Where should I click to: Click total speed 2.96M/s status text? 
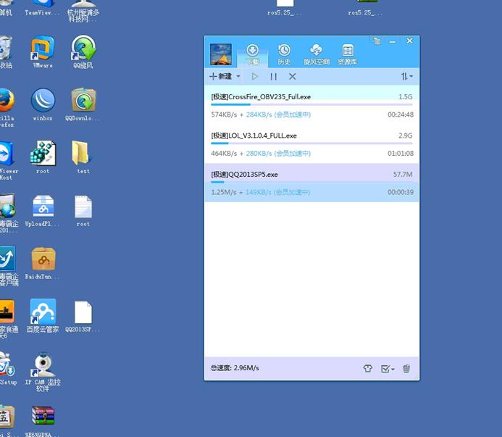[x=235, y=368]
